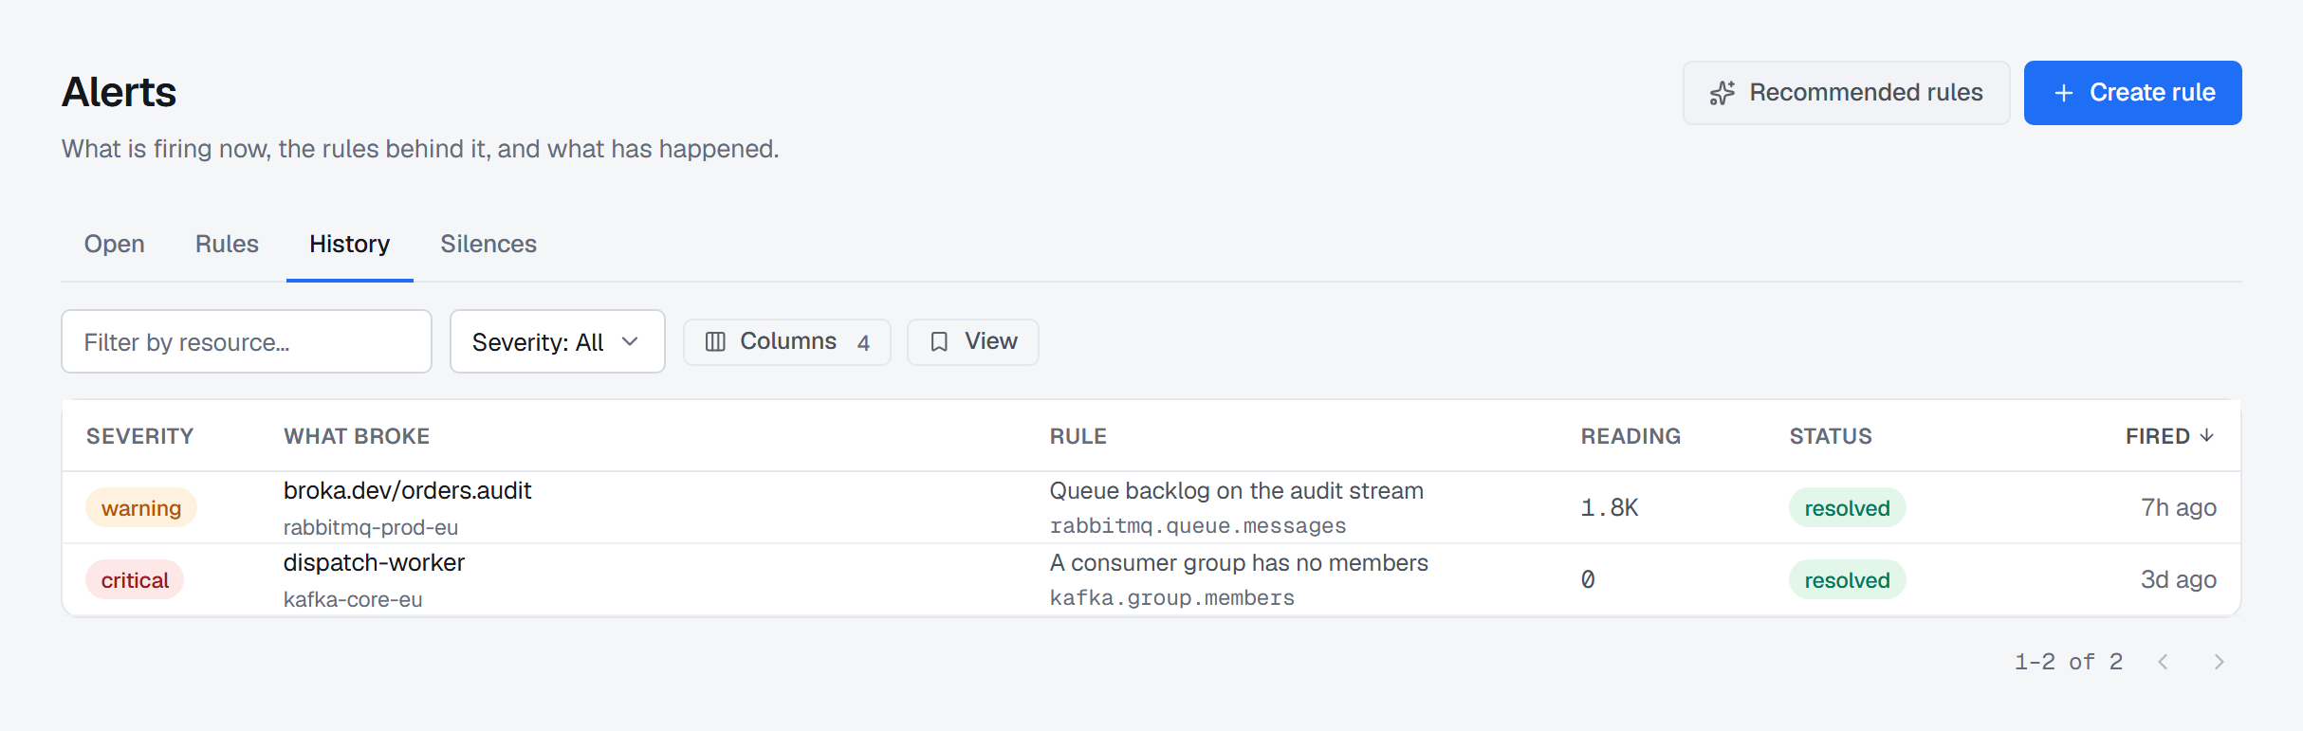Click the sparkle icon in Recommended rules
This screenshot has width=2303, height=731.
(x=1723, y=93)
